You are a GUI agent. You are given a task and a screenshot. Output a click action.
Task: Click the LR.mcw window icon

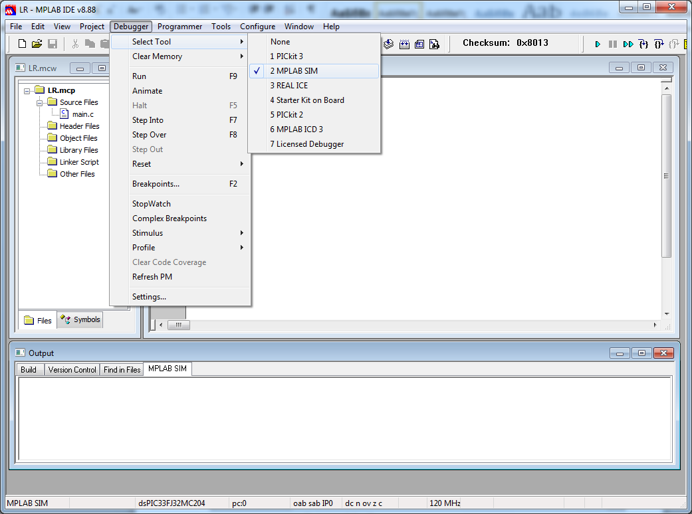coord(21,68)
